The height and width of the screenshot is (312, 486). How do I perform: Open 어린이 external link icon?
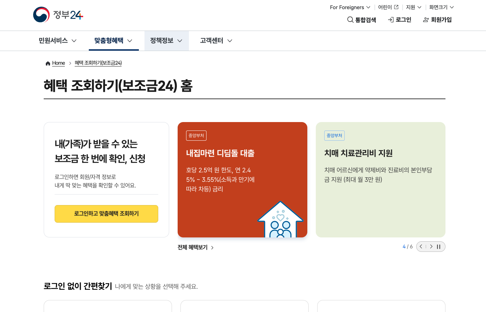click(x=396, y=7)
